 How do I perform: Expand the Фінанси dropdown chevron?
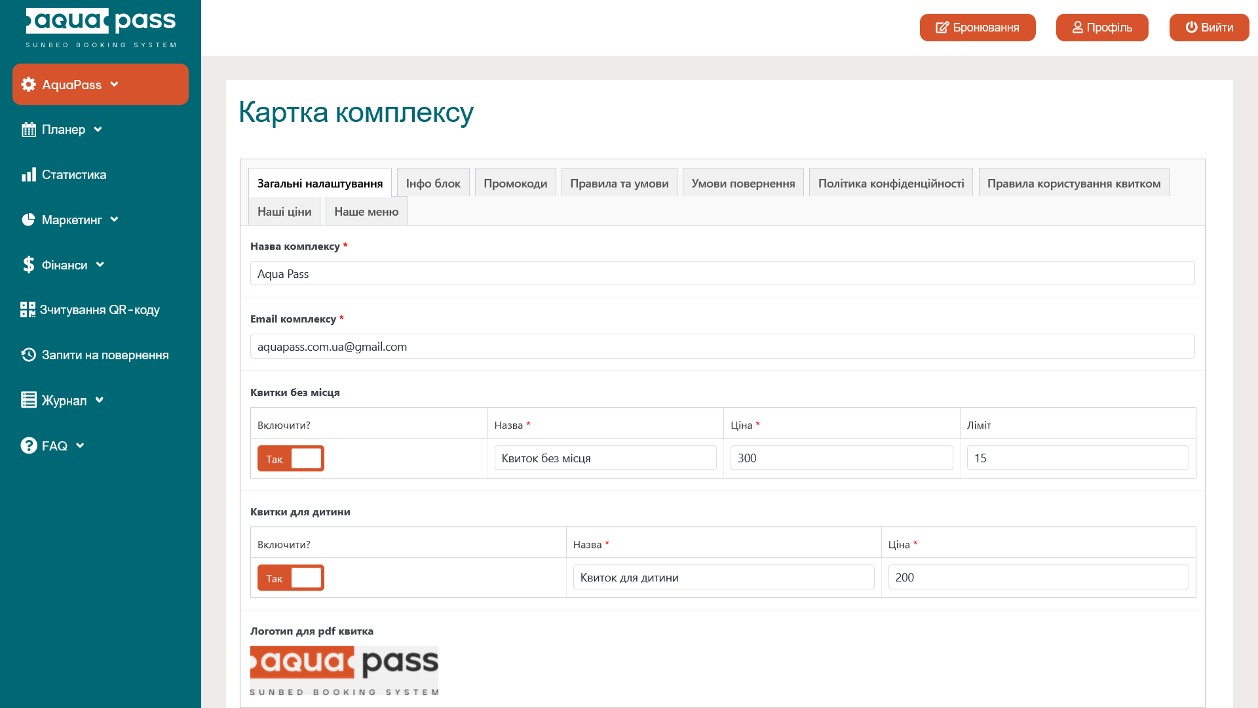click(100, 264)
